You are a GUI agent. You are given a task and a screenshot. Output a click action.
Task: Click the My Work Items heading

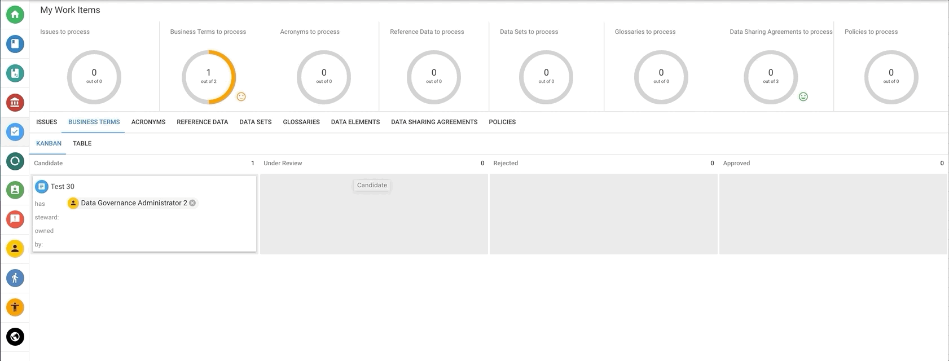pos(70,10)
